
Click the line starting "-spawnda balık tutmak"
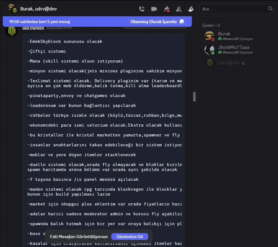tap(105, 224)
